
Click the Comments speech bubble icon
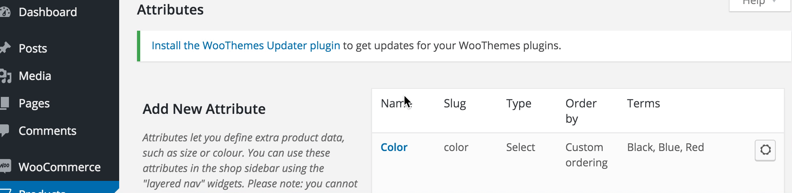tap(5, 131)
